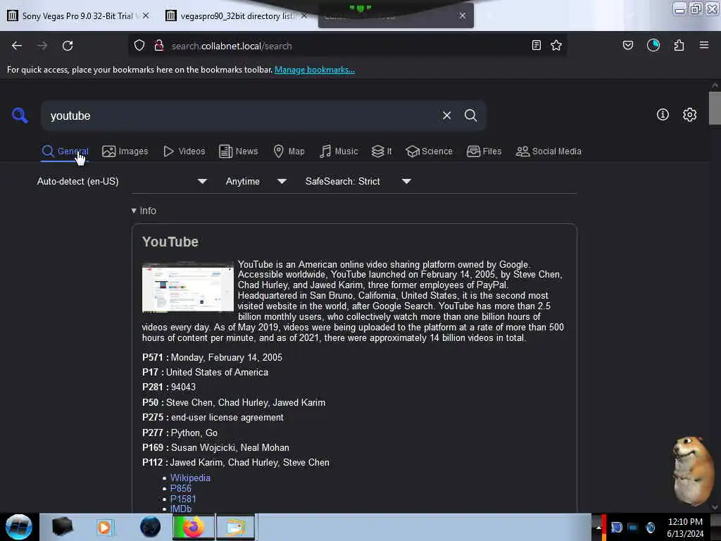The width and height of the screenshot is (721, 541).
Task: Click the SearXNG magnifier logo
Action: pos(20,115)
